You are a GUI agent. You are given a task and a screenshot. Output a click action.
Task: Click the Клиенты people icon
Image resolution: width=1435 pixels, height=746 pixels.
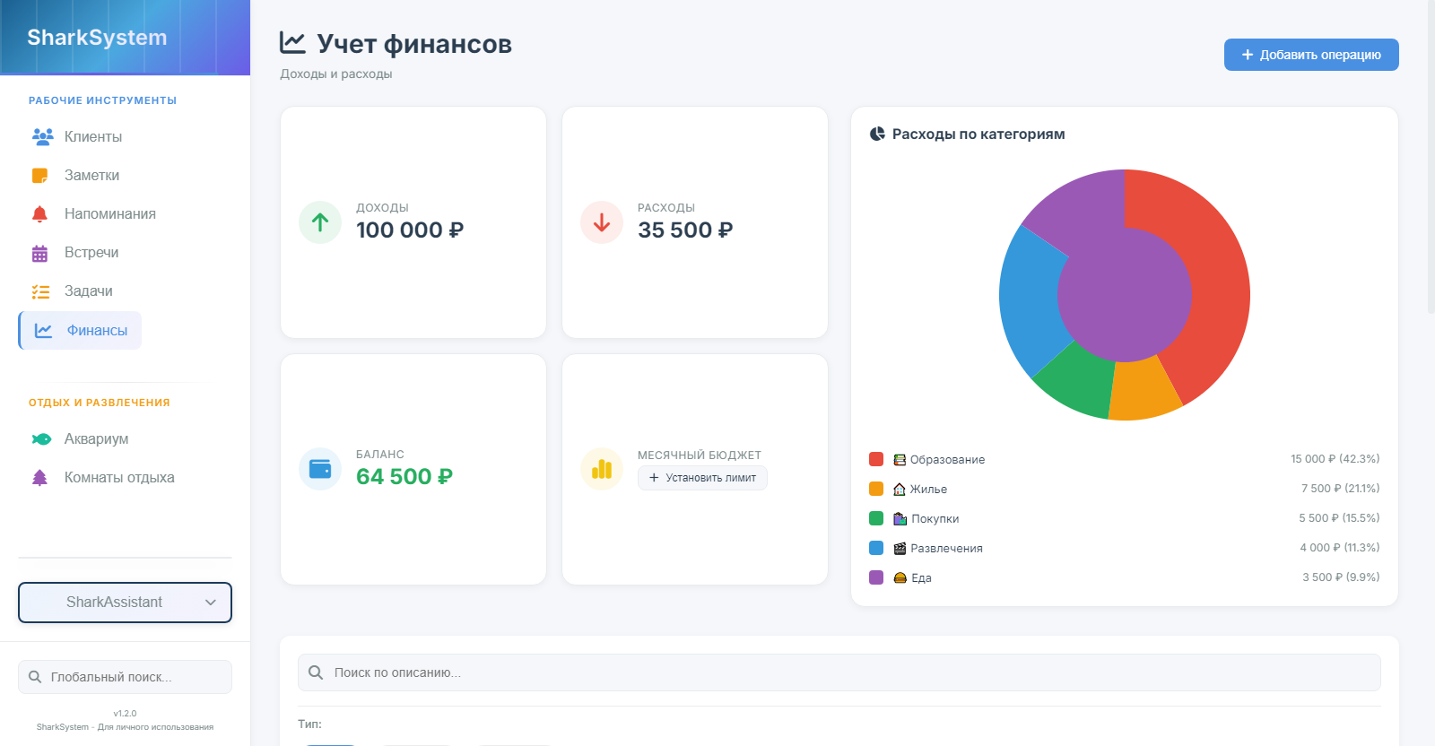(42, 136)
